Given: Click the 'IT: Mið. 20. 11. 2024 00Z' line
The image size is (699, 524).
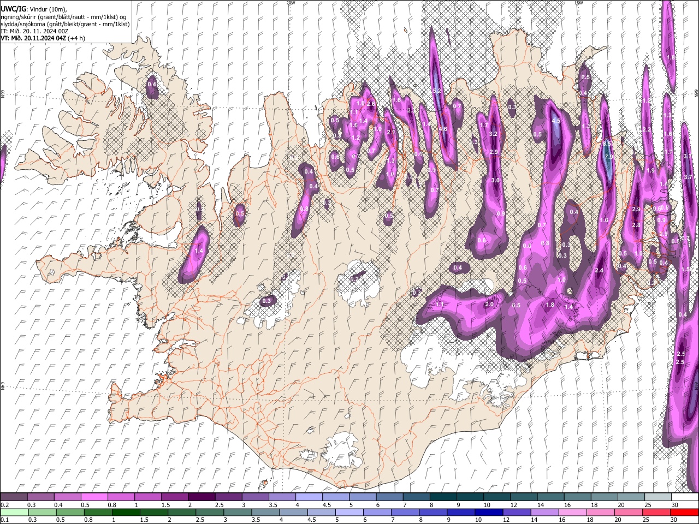Looking at the screenshot, I should coord(34,31).
